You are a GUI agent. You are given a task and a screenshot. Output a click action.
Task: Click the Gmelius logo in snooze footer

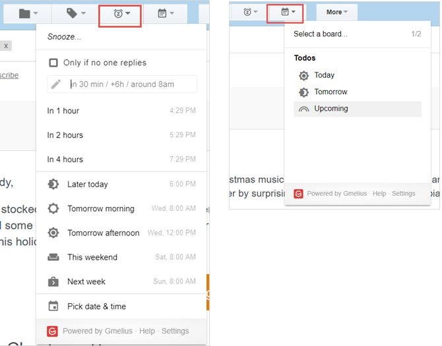pos(52,331)
